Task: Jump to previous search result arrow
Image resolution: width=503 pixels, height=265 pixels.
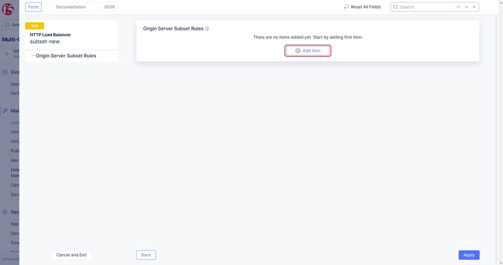Action: point(458,7)
